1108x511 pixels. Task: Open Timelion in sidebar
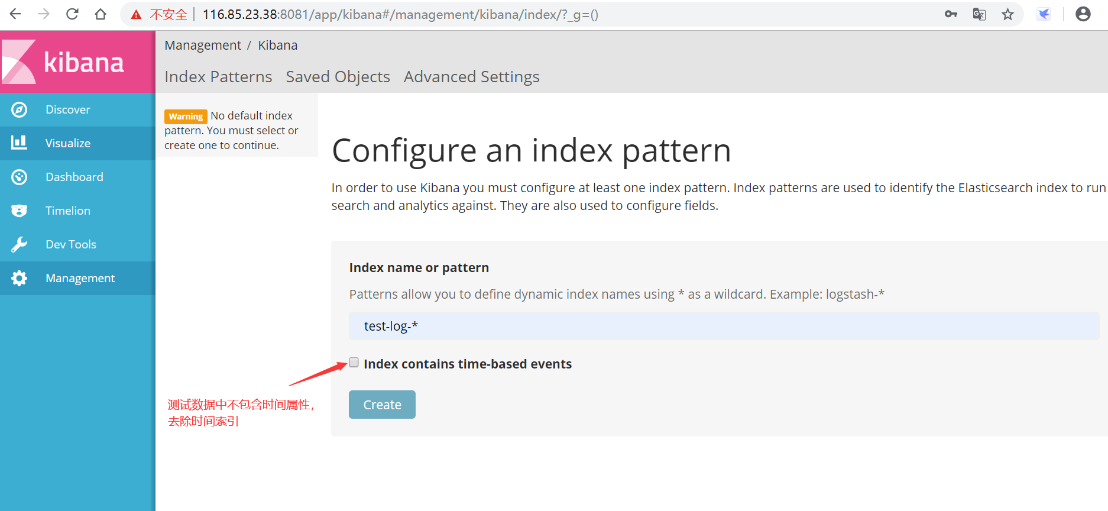point(77,211)
